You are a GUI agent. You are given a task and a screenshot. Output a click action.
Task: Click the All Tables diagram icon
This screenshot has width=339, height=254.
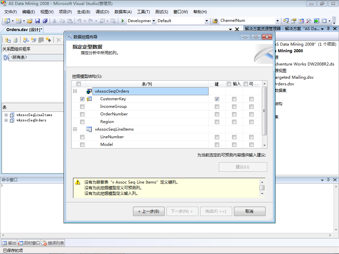(6, 57)
